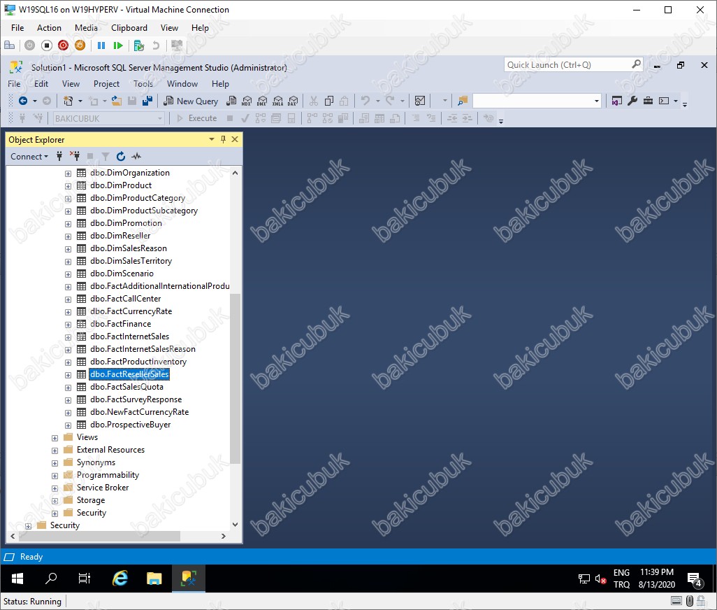Click the Activity Monitor icon in Object Explorer

(x=136, y=157)
